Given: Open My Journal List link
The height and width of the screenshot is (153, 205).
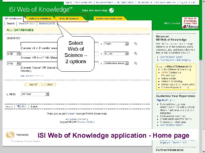Looking at the screenshot, I should (145, 2).
